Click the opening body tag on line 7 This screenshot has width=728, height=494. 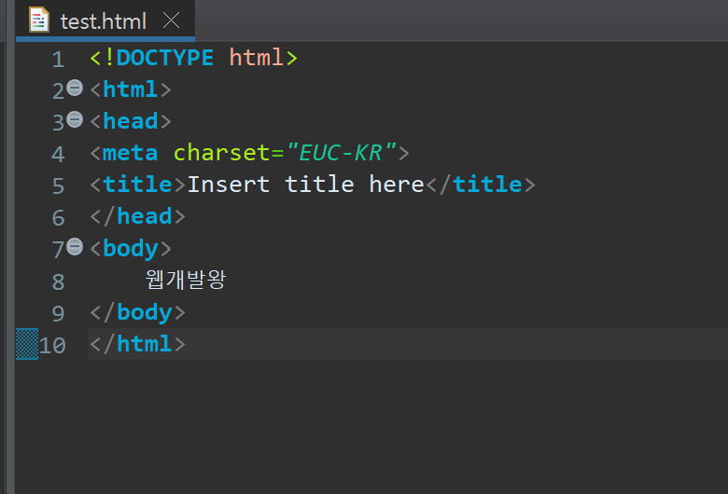click(131, 249)
